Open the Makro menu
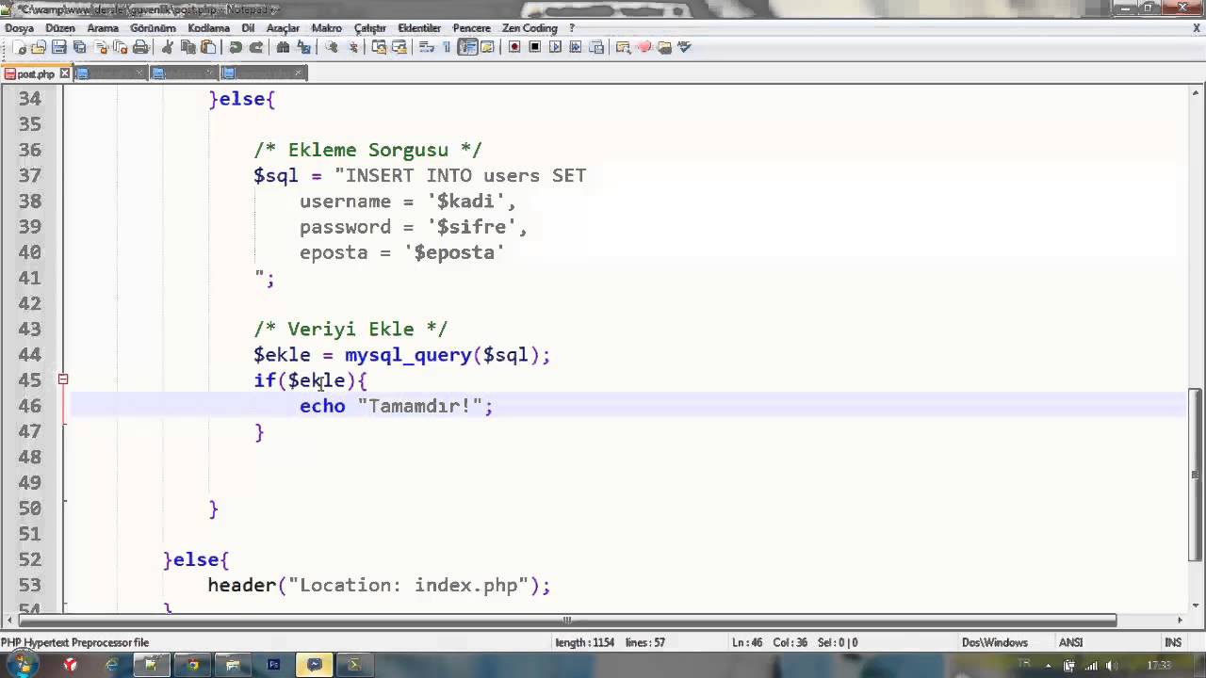 [x=326, y=28]
